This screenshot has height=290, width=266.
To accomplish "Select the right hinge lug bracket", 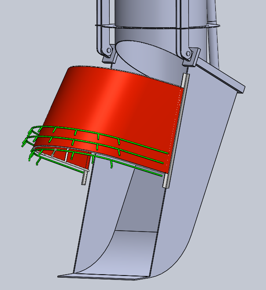I will click(x=188, y=55).
